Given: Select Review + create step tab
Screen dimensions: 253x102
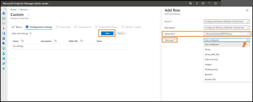Looking at the screenshot, I should coord(131,27).
